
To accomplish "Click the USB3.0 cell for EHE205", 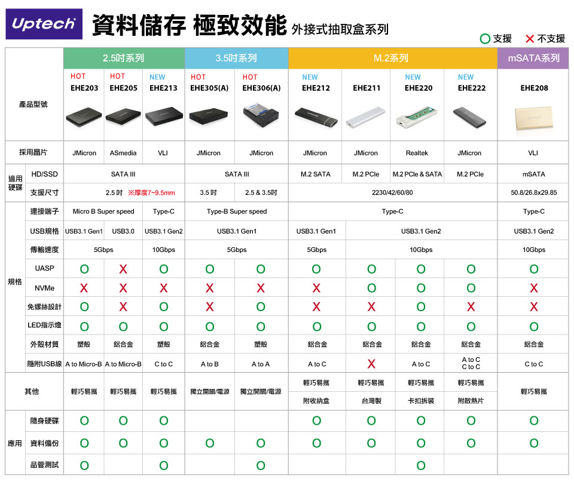I will tap(123, 231).
